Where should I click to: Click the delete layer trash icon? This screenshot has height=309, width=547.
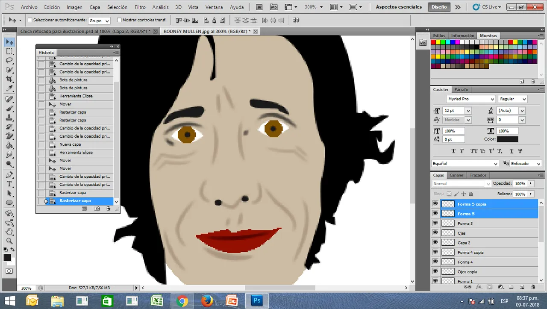pyautogui.click(x=533, y=287)
